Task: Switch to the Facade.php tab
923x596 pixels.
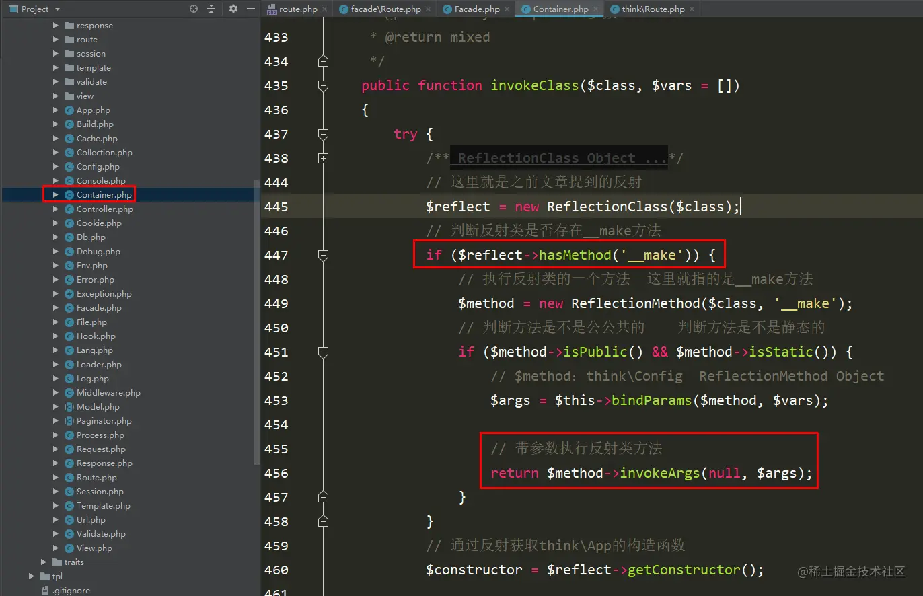Action: click(x=477, y=9)
